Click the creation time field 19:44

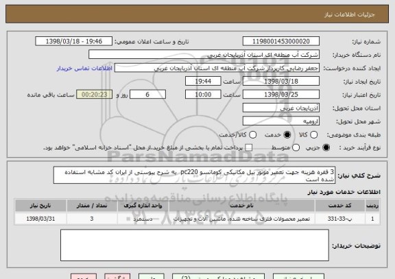coord(203,82)
